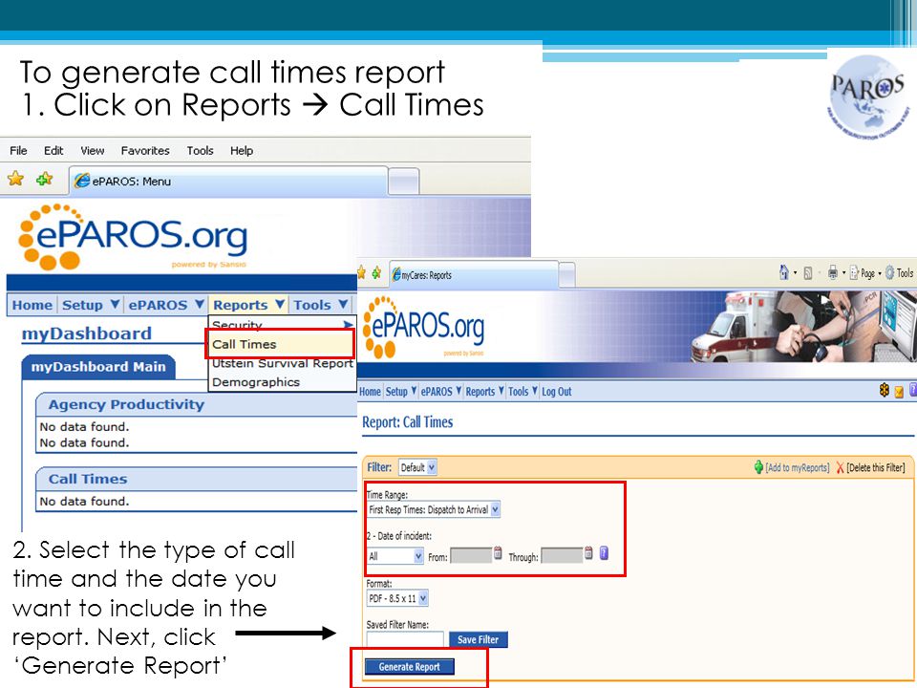Open the browser Help menu
Viewport: 917px width, 688px height.
point(242,151)
